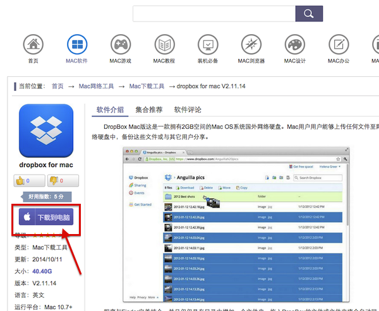
Task: Click the 语言 英文 language text
Action: click(30, 295)
